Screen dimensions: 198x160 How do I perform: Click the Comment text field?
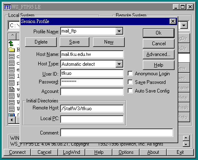click(x=116, y=132)
